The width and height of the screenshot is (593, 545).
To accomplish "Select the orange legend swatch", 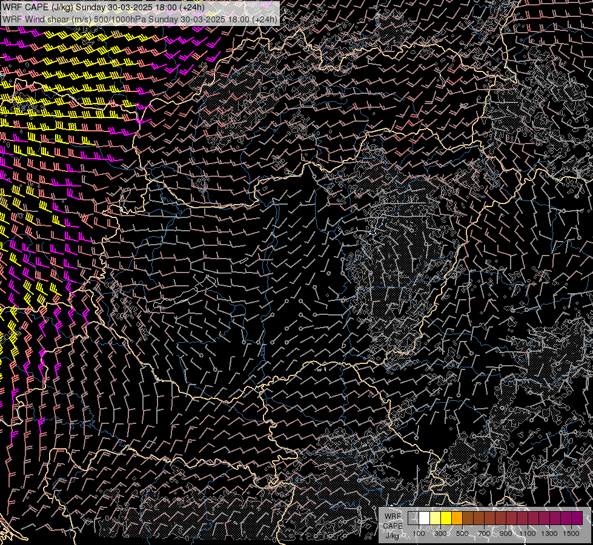I will [x=457, y=518].
